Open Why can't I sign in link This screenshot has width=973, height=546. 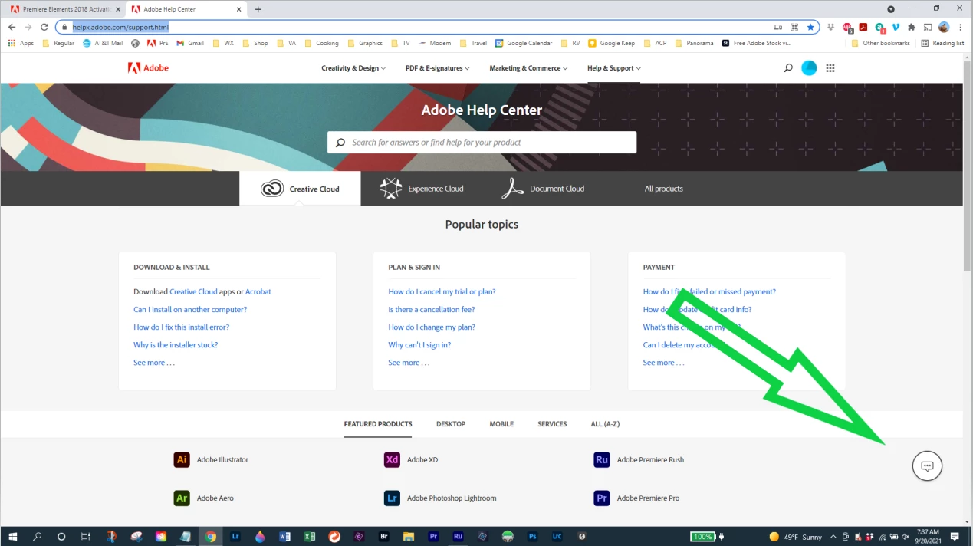pos(419,345)
